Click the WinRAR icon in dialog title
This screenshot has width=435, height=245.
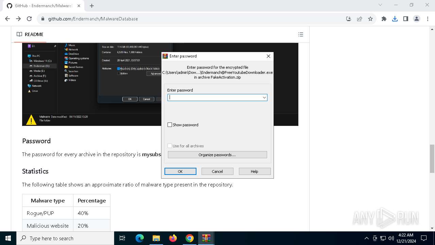point(165,56)
